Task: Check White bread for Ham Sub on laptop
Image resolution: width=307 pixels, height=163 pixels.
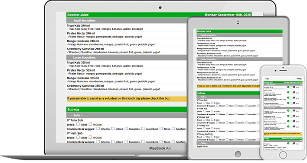Action: click(x=78, y=137)
